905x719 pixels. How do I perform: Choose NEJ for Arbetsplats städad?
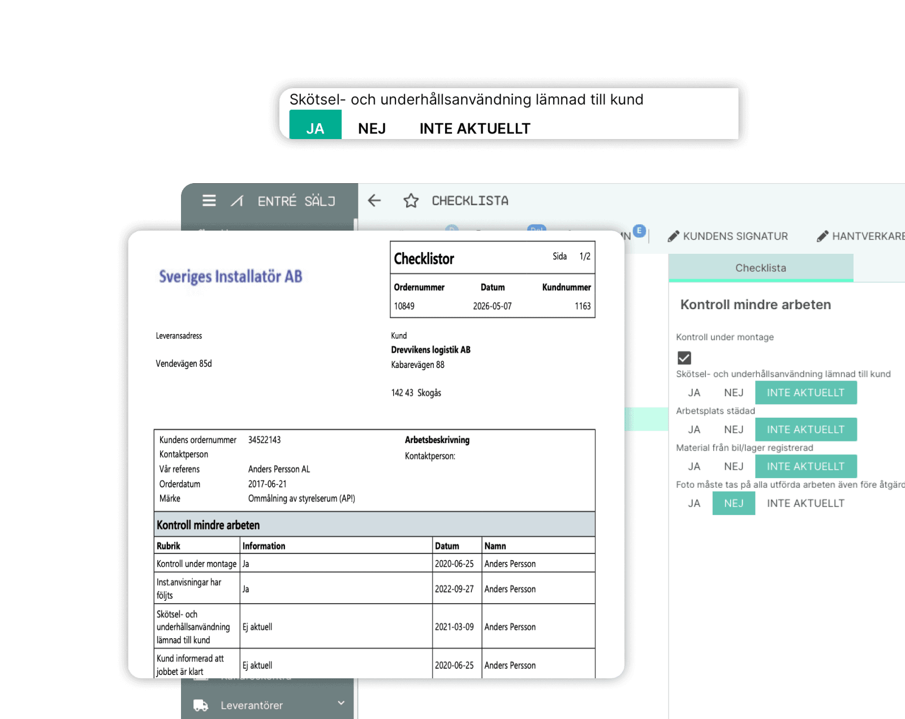(x=734, y=430)
